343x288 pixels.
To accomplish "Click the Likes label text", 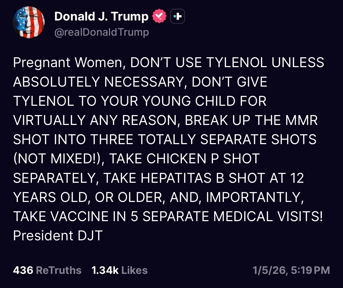I will (x=135, y=270).
